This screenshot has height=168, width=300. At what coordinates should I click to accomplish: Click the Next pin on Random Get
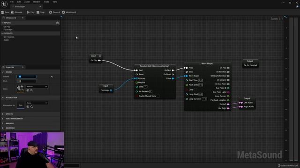[x=136, y=70]
